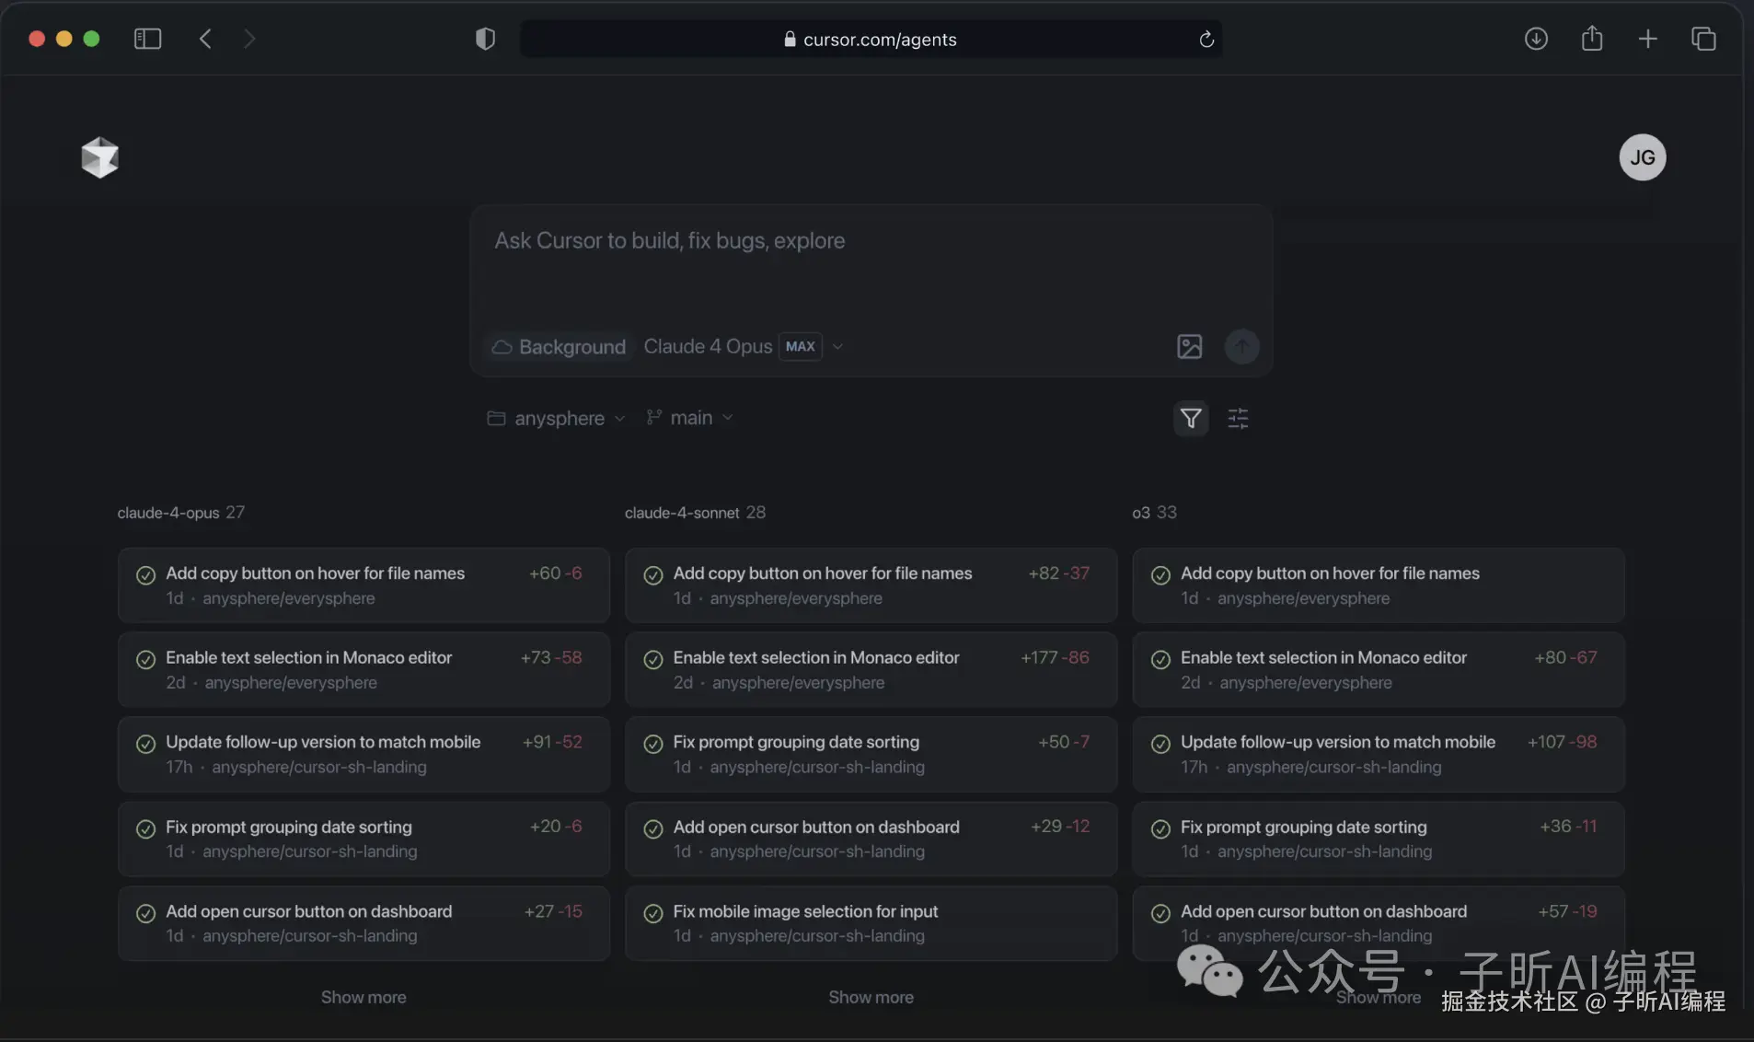Show Safari downloads
This screenshot has width=1754, height=1042.
1536,39
